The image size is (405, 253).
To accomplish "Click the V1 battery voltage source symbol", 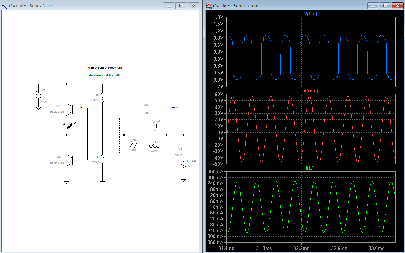I will click(x=38, y=95).
